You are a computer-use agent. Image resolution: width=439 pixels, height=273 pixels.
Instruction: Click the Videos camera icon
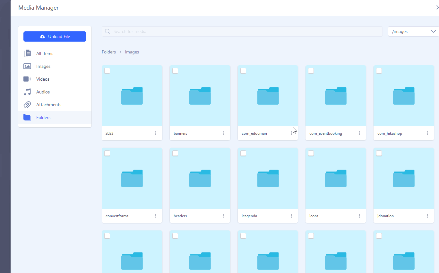tap(27, 79)
